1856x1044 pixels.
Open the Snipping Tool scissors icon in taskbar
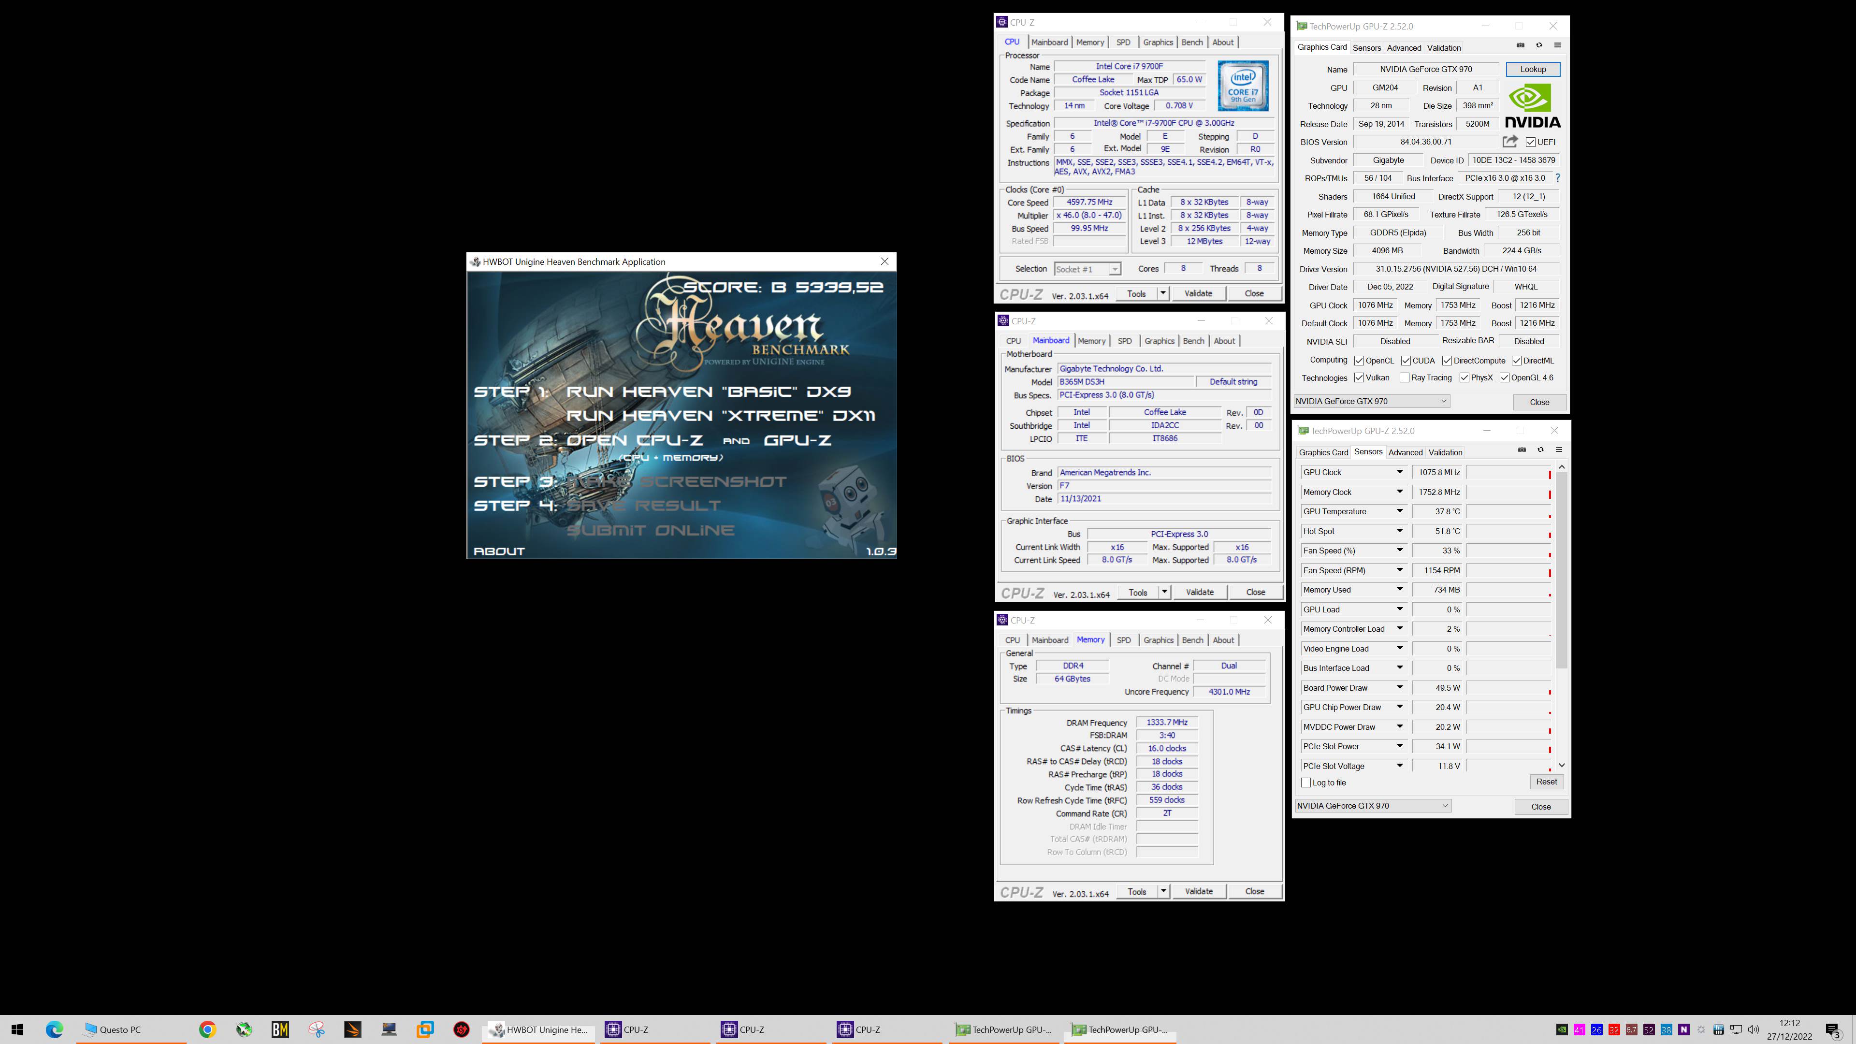point(316,1029)
